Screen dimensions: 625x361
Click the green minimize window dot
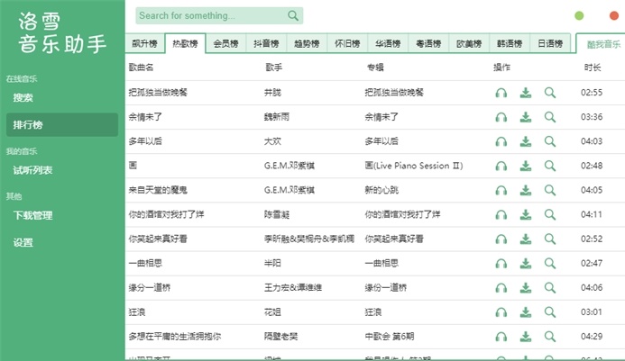(x=579, y=15)
